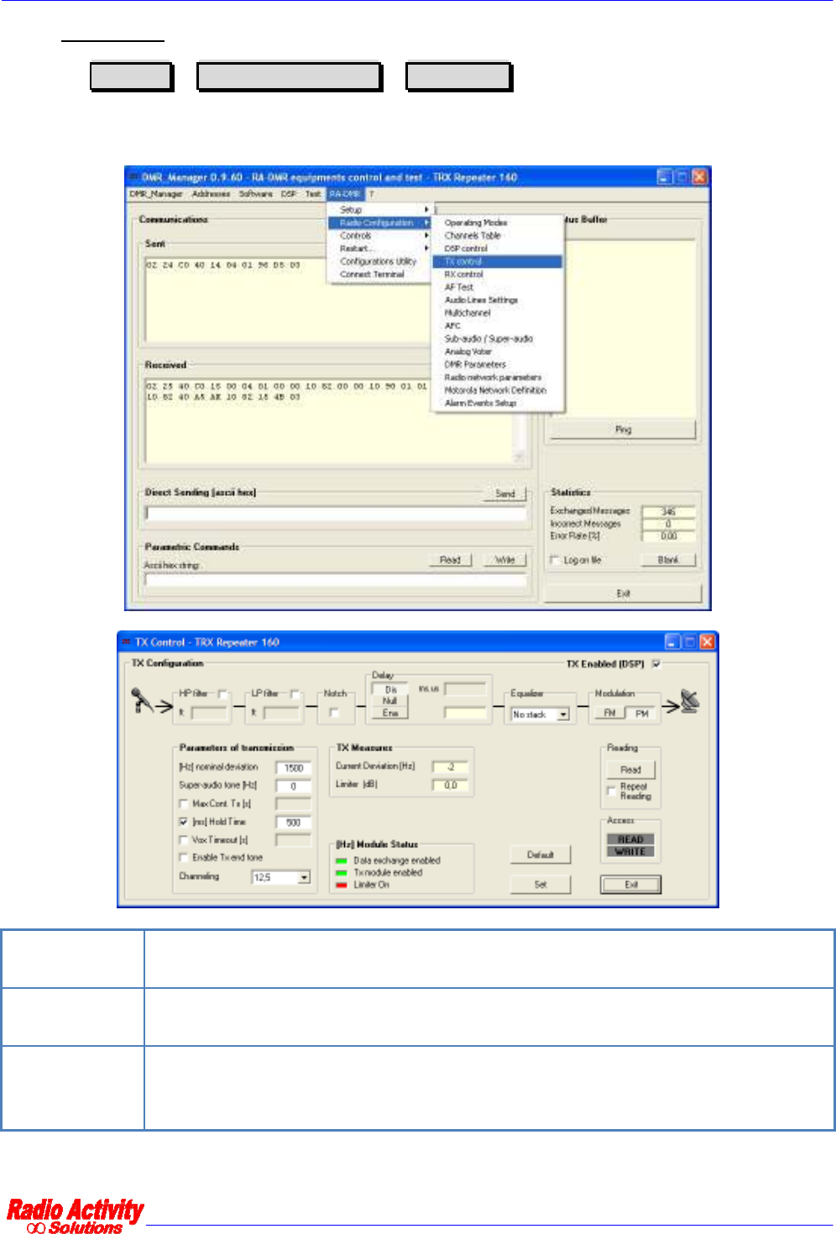This screenshot has width=836, height=1234.
Task: Enable the Vox Timeout checkbox
Action: pos(184,839)
